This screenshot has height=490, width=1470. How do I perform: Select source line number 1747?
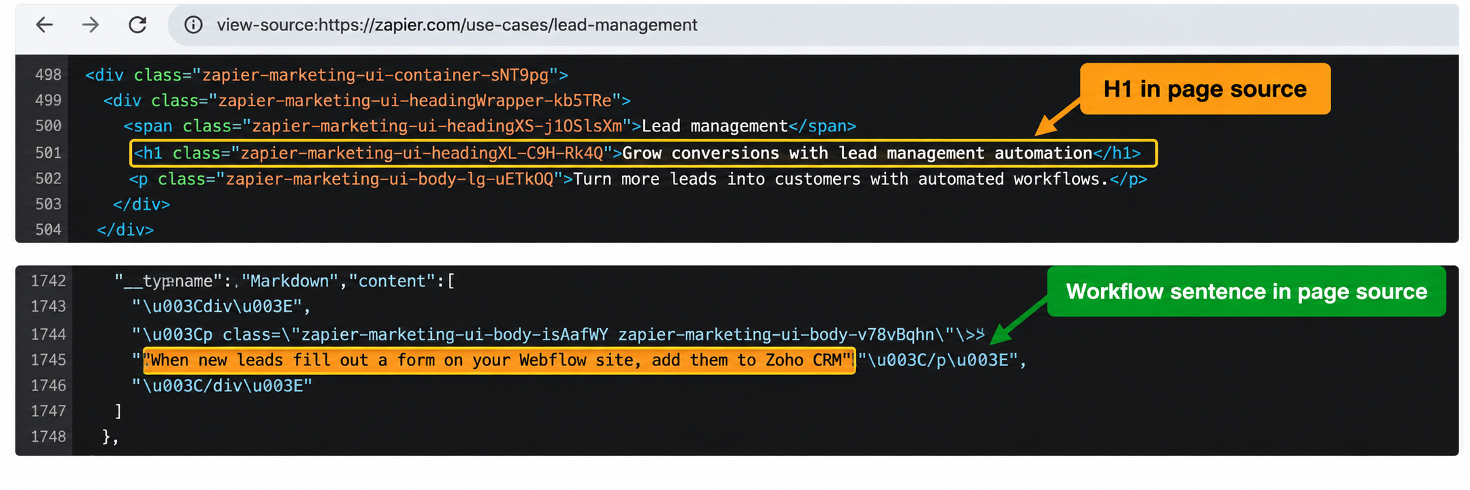tap(48, 411)
